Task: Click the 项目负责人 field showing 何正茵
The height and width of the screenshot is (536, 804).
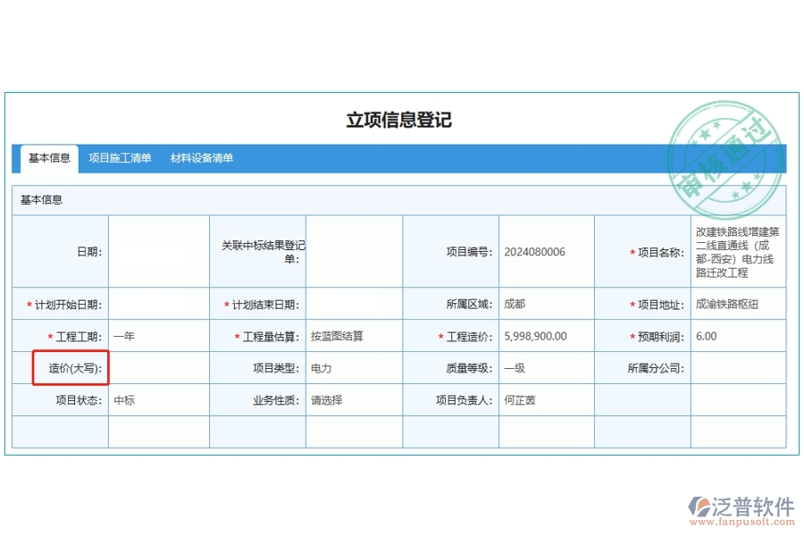Action: (x=546, y=400)
